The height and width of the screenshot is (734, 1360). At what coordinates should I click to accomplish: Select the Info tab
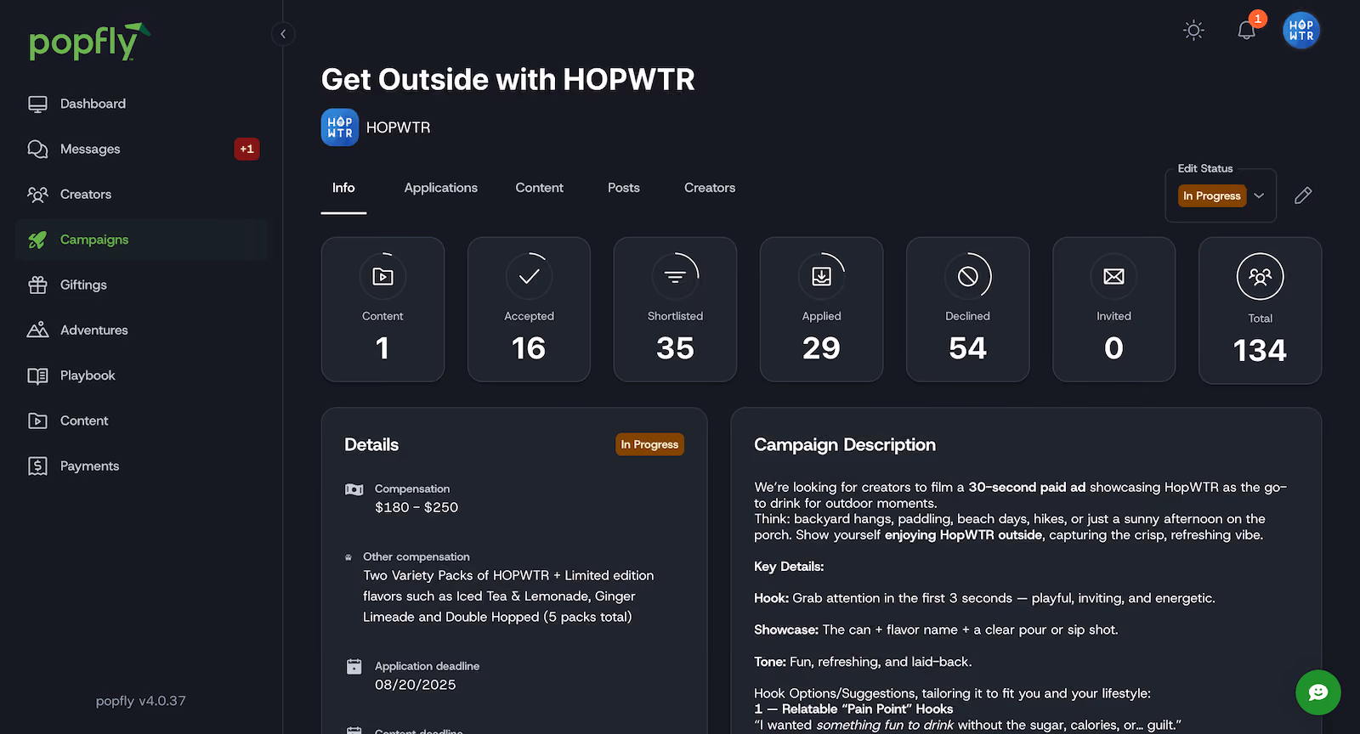pos(343,188)
